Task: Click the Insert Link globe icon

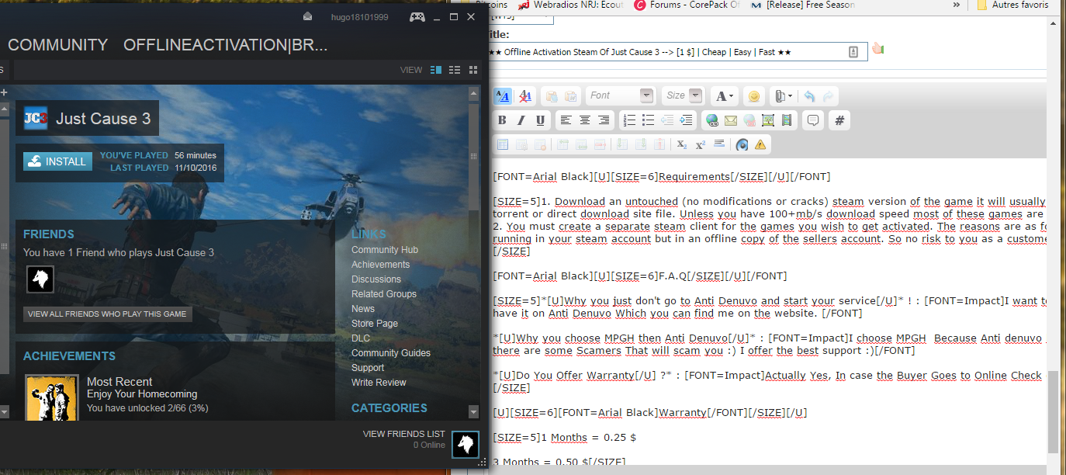Action: click(712, 120)
